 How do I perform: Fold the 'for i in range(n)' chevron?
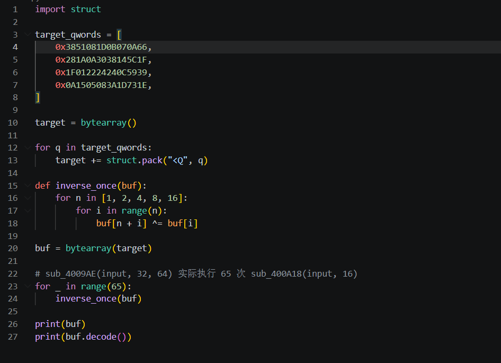click(x=28, y=210)
